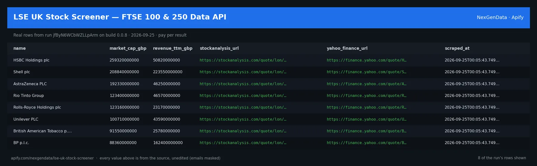Image resolution: width=537 pixels, height=166 pixels.
Task: Click market cap value 91550000000
Action: click(123, 131)
